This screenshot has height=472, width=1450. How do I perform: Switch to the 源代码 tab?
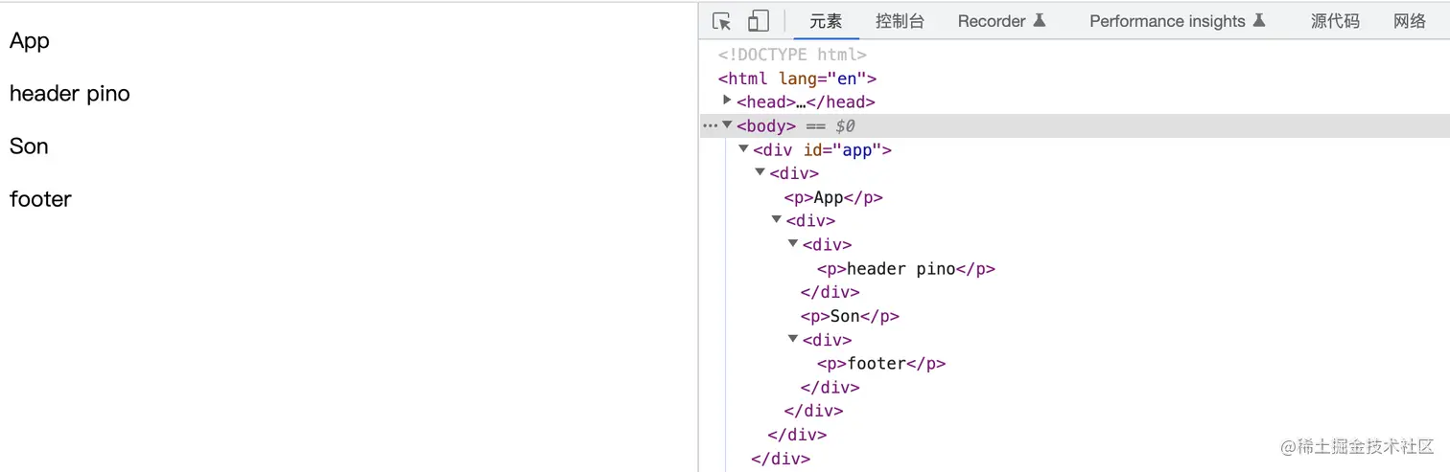tap(1335, 21)
